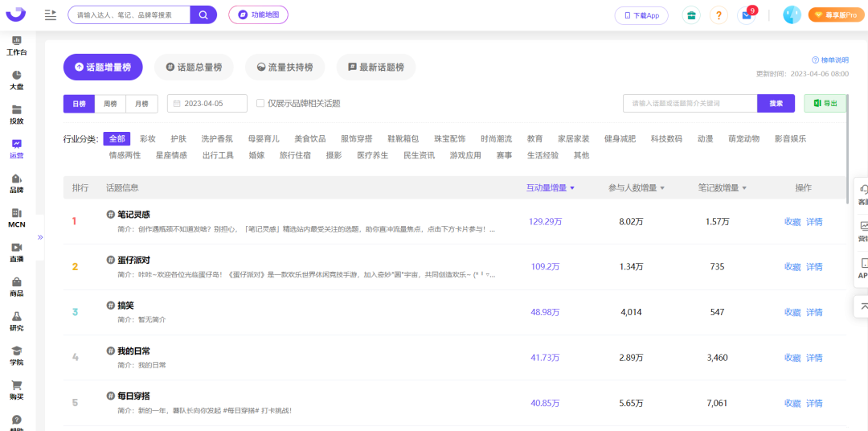Filter by 影音娱乐 category
Screen dimensions: 868x431
pos(791,138)
